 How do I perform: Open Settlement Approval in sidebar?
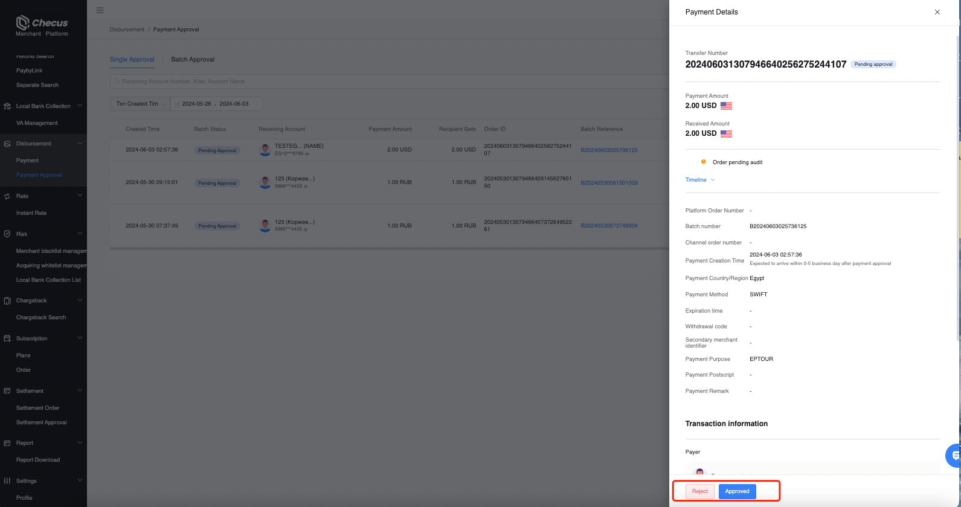[x=41, y=422]
